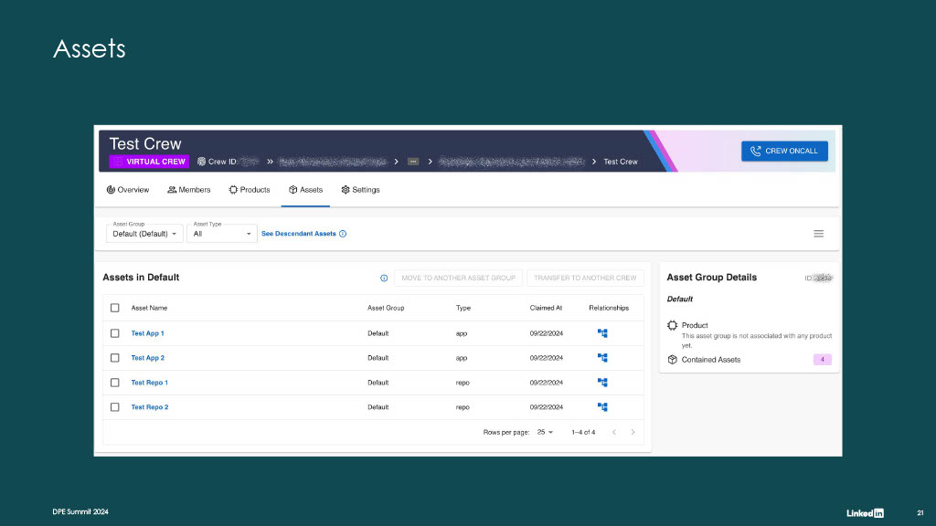Open the Products tab
The image size is (936, 526).
250,190
